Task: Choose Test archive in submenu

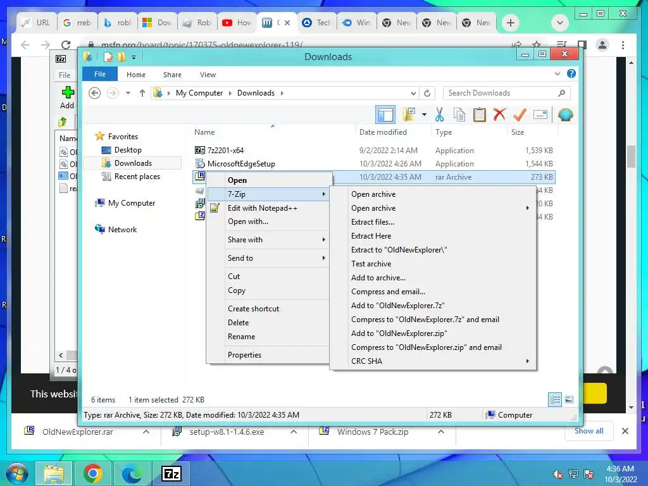Action: [x=371, y=264]
